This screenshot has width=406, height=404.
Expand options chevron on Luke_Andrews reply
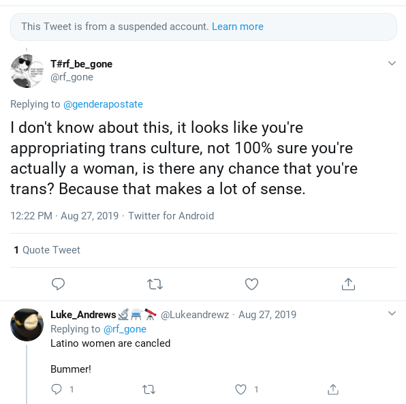(392, 313)
